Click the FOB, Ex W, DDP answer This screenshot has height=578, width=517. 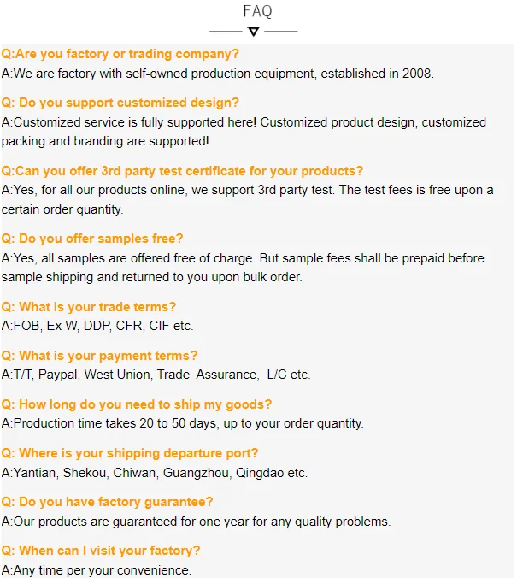click(x=97, y=326)
